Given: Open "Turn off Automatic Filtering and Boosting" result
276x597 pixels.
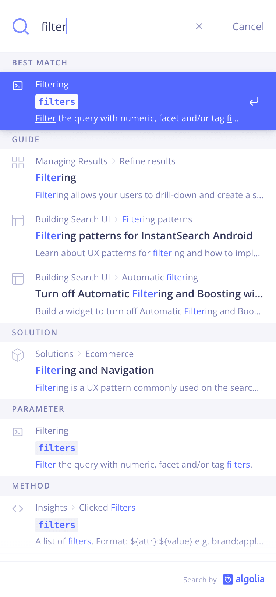Looking at the screenshot, I should 149,294.
